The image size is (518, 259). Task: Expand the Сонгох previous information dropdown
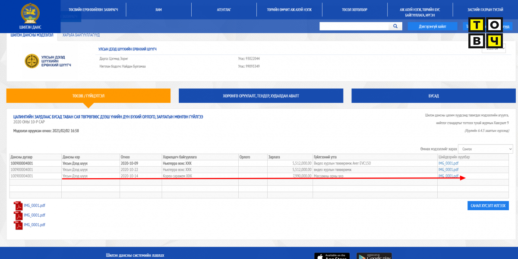tap(485, 149)
